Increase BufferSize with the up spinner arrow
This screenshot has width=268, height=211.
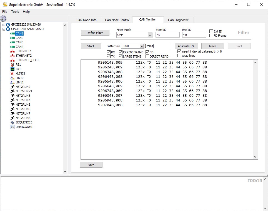(x=142, y=45)
